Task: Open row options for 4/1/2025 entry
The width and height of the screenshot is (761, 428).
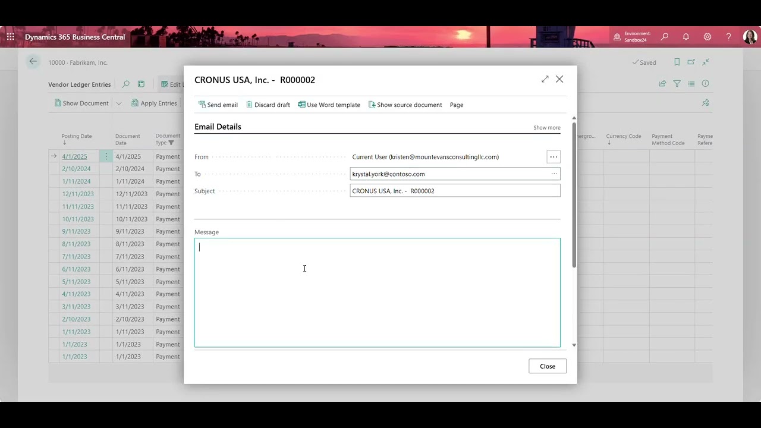Action: (x=106, y=156)
